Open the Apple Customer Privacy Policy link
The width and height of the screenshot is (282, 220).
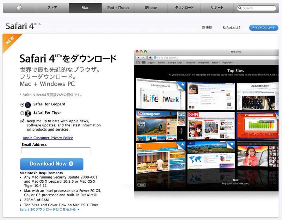point(48,138)
